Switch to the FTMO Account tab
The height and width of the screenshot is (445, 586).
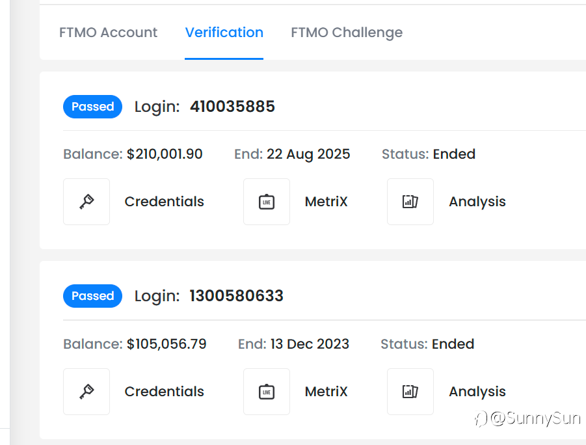[x=108, y=33]
